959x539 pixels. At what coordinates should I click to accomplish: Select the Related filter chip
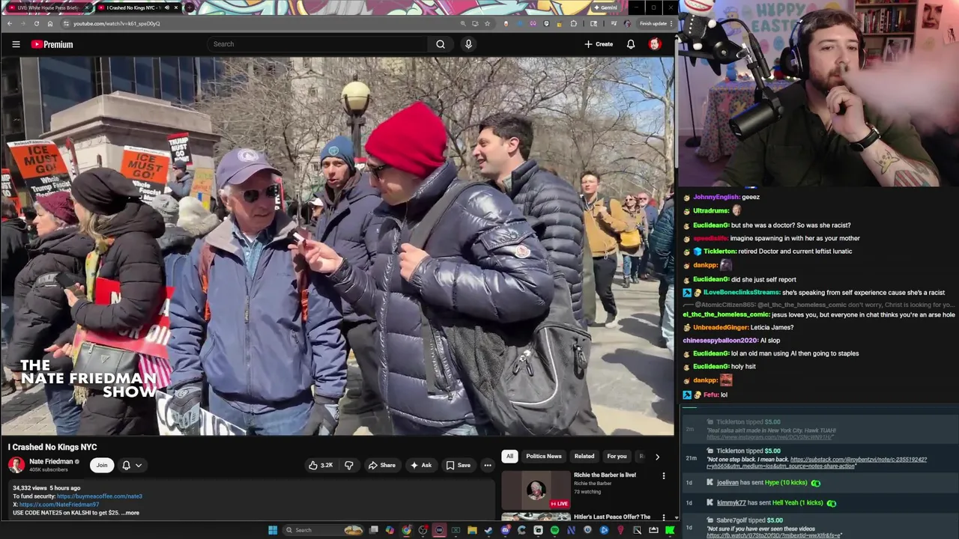coord(584,456)
